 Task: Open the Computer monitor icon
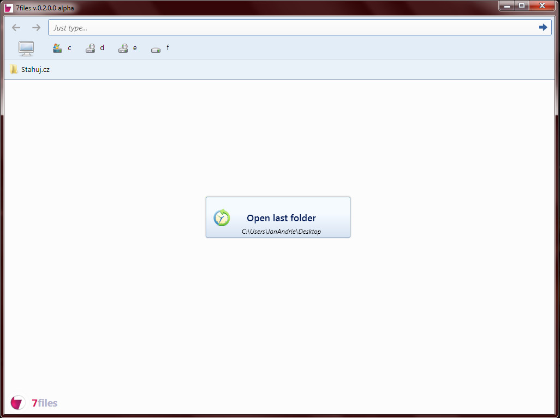click(26, 49)
